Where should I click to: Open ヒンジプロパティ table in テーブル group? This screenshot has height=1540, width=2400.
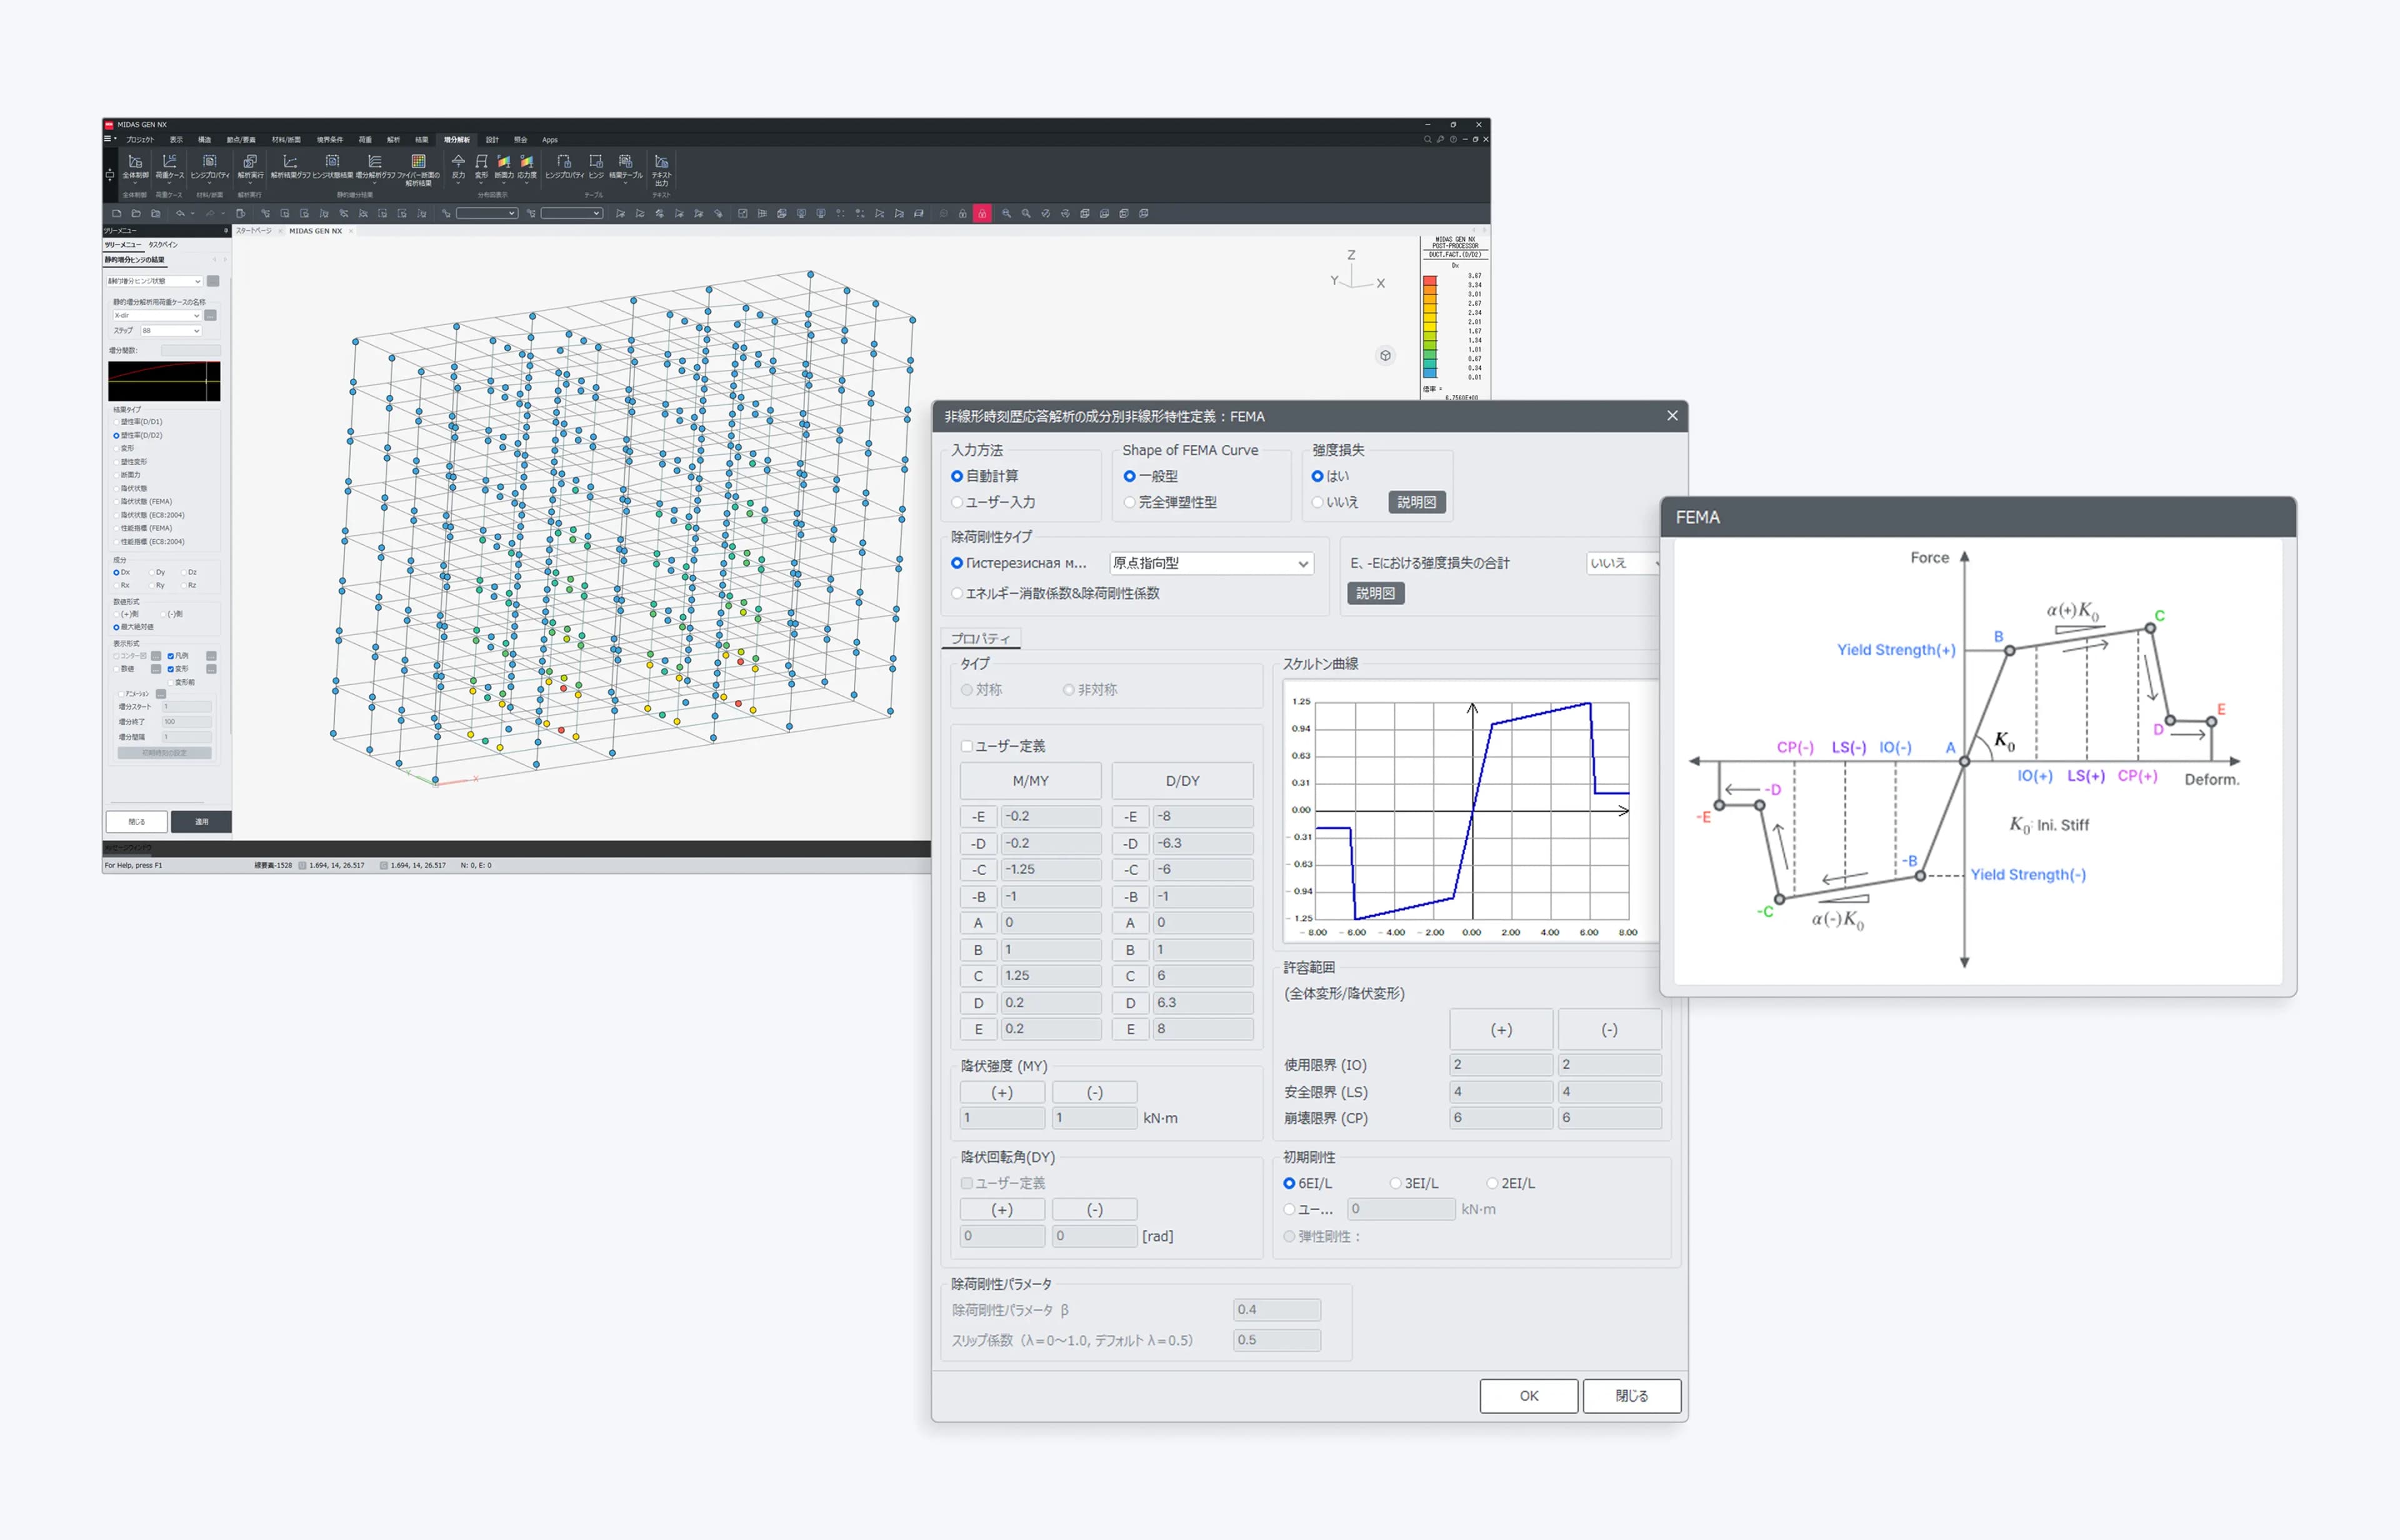point(564,166)
